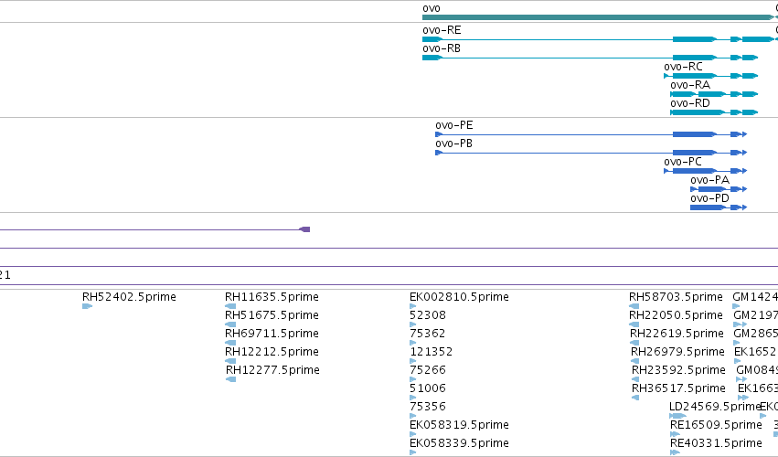The image size is (778, 457).
Task: Open the RH11635.5prime EST label
Action: click(272, 297)
